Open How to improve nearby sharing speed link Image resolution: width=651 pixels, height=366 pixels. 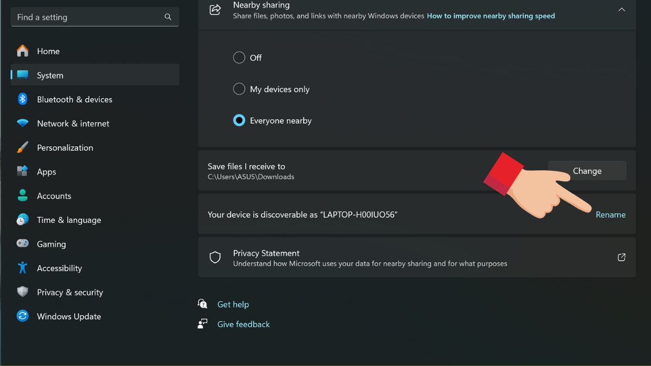[x=490, y=16]
